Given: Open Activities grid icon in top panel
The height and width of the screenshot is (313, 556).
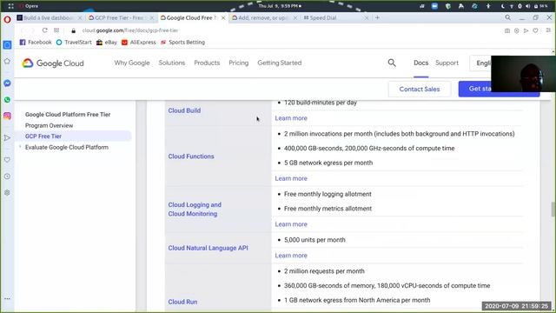Looking at the screenshot, I should pos(10,6).
